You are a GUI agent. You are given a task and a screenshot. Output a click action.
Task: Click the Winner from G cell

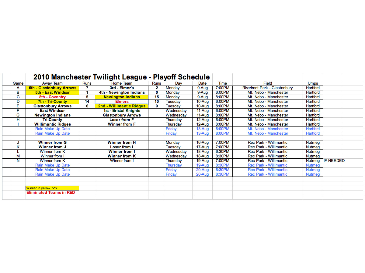[52, 142]
